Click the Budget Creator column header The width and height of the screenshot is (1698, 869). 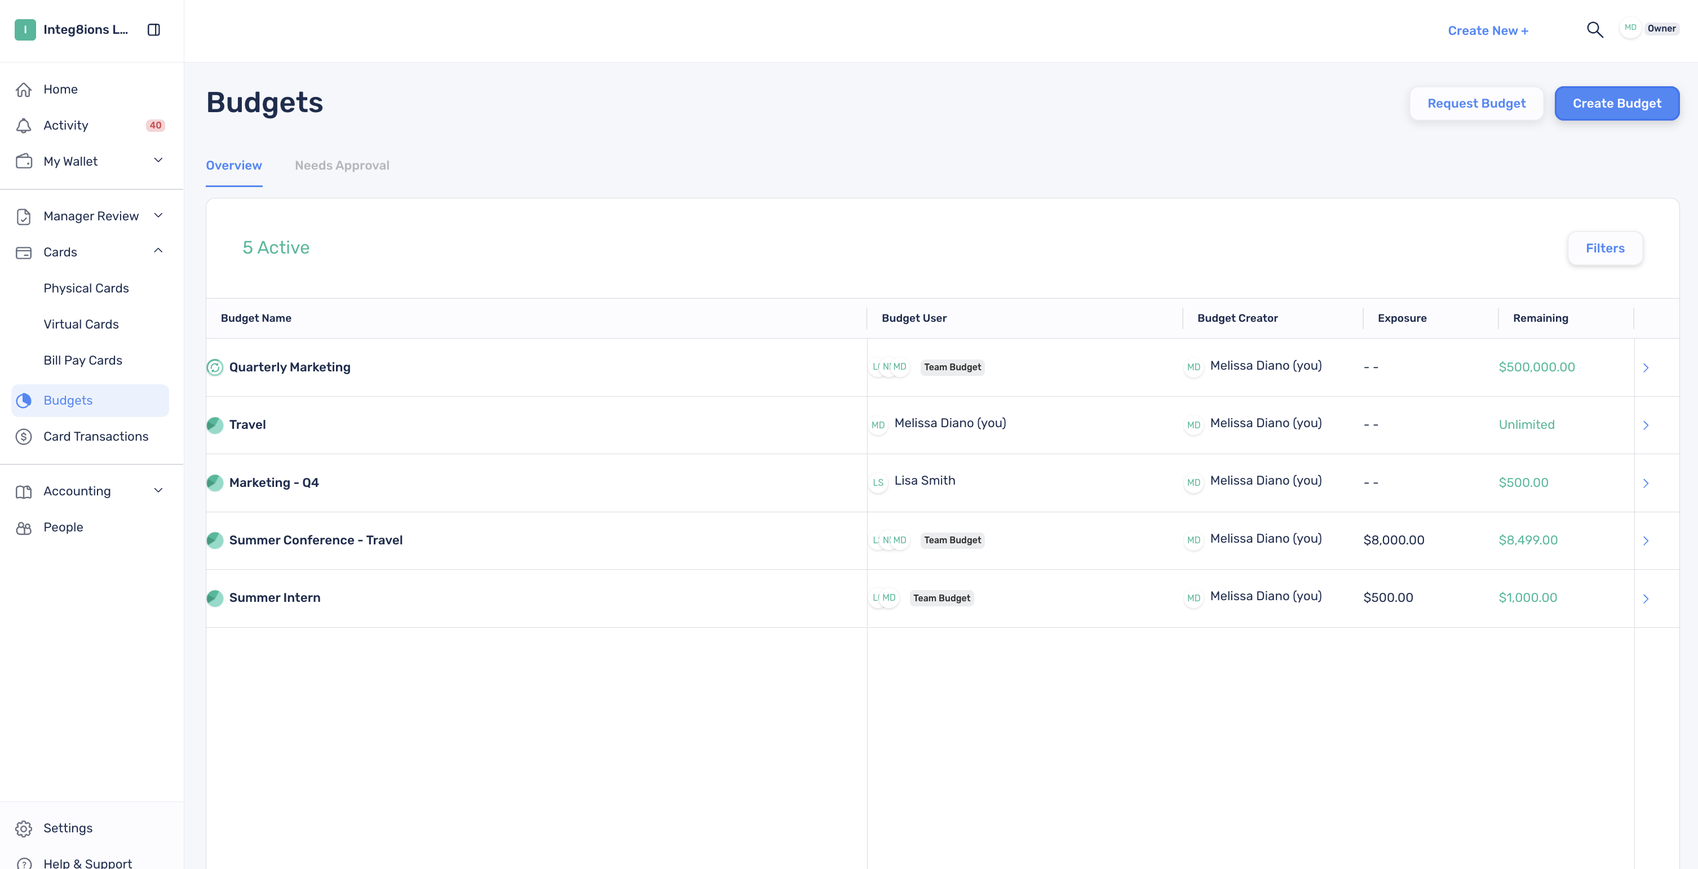tap(1237, 318)
